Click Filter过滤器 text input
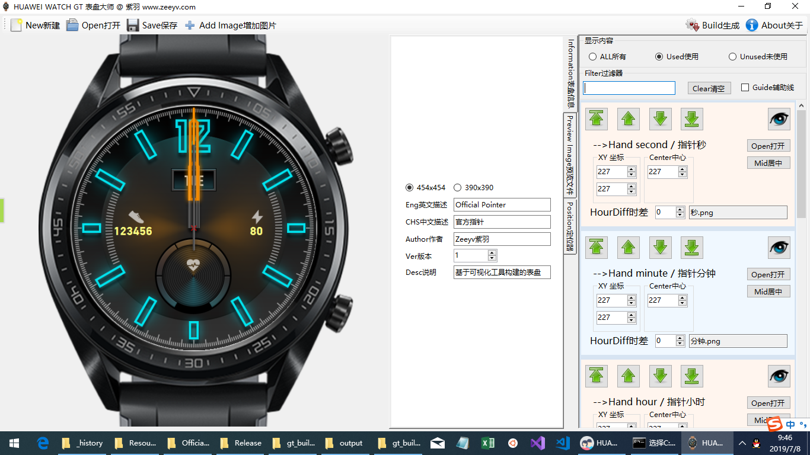 pyautogui.click(x=629, y=88)
